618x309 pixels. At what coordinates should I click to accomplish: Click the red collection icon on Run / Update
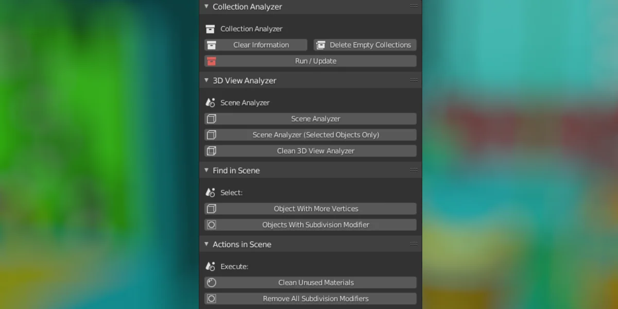tap(211, 61)
